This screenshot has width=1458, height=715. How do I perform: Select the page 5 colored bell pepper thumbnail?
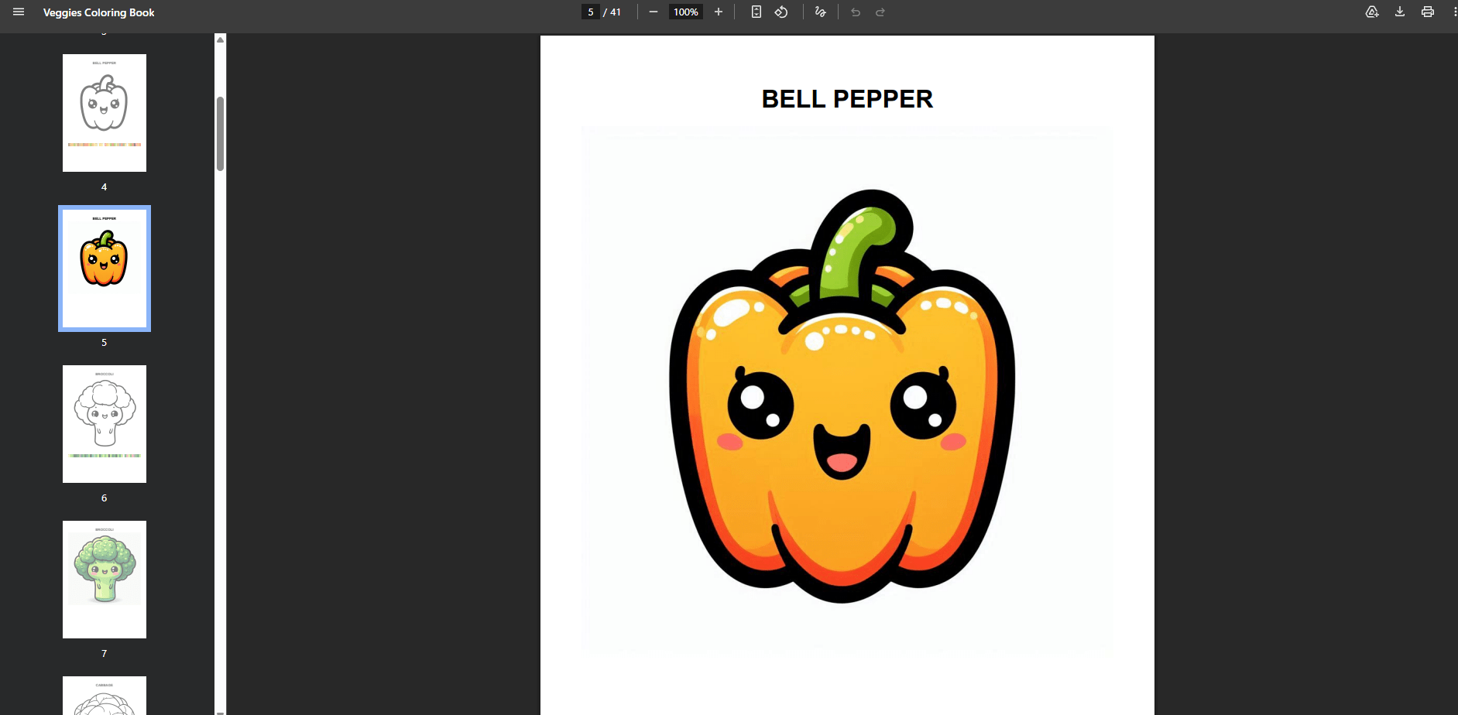(x=105, y=269)
